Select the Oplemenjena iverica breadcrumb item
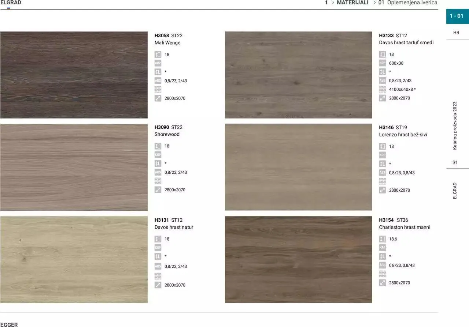This screenshot has height=327, width=469. 412,3
